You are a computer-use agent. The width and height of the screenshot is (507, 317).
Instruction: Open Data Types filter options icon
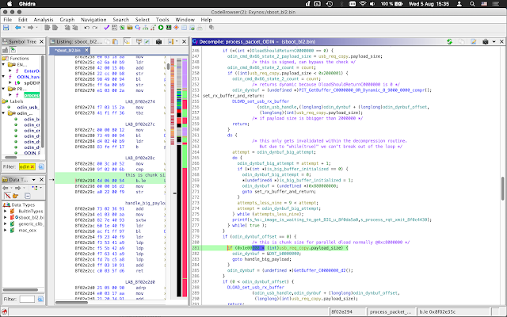point(40,300)
